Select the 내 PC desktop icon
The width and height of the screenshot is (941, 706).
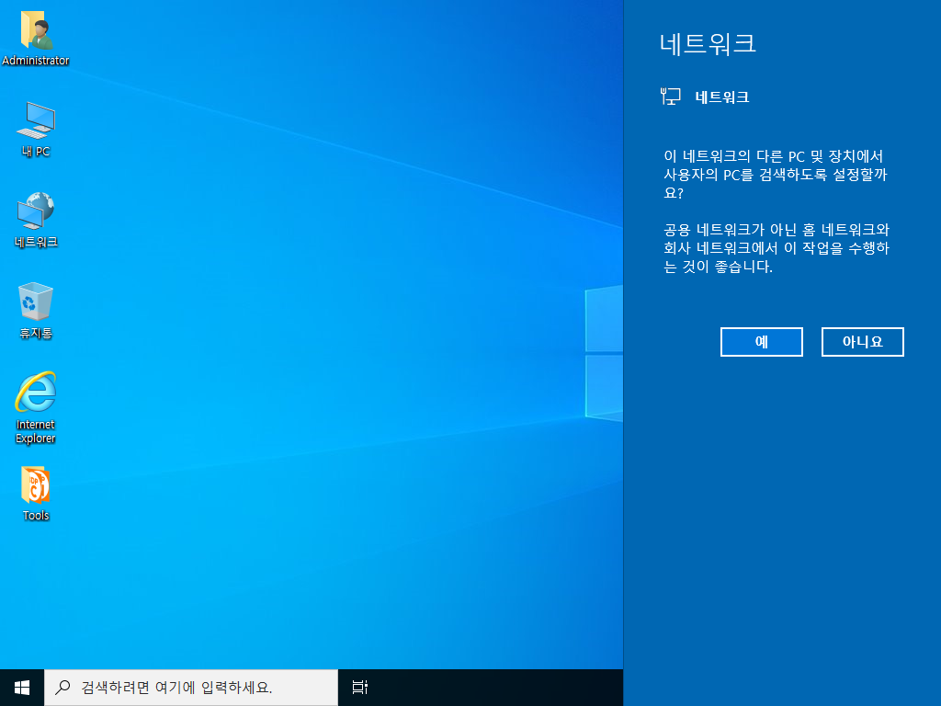pyautogui.click(x=36, y=129)
